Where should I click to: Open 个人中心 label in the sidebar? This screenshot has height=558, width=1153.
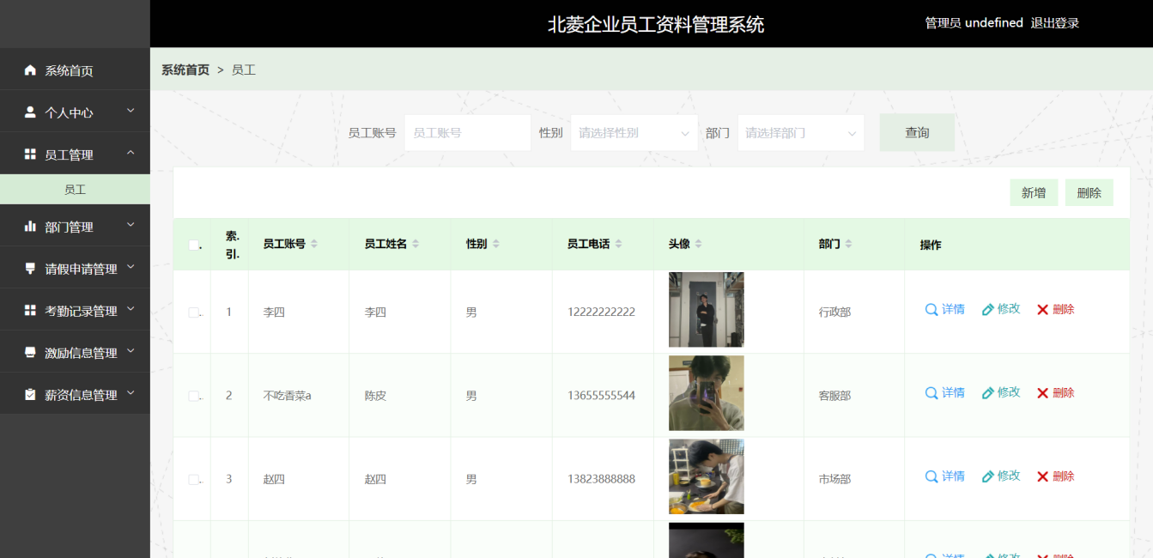(x=69, y=112)
